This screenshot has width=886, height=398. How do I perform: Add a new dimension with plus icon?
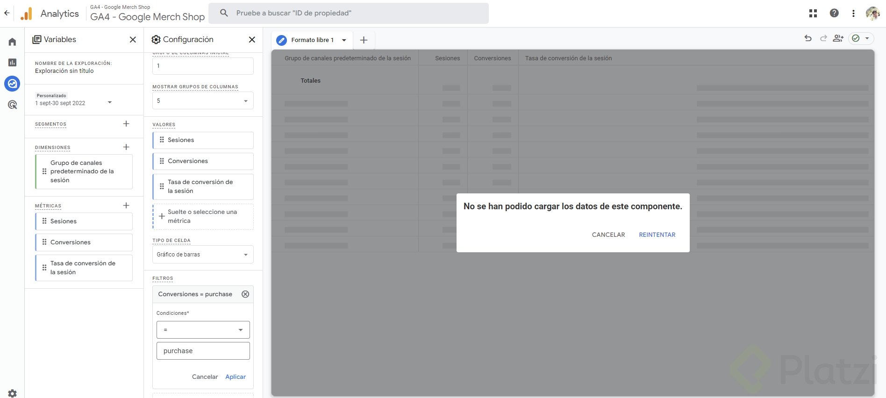click(126, 147)
